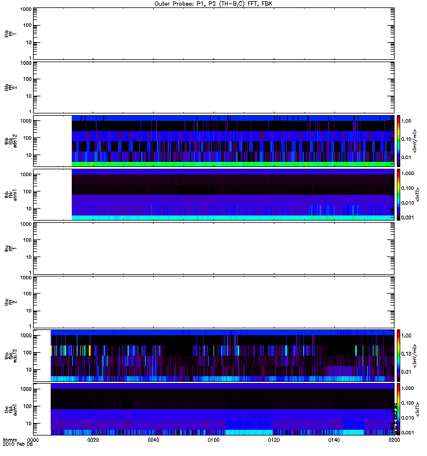Click the empty thb fff 2 panel

214,87
